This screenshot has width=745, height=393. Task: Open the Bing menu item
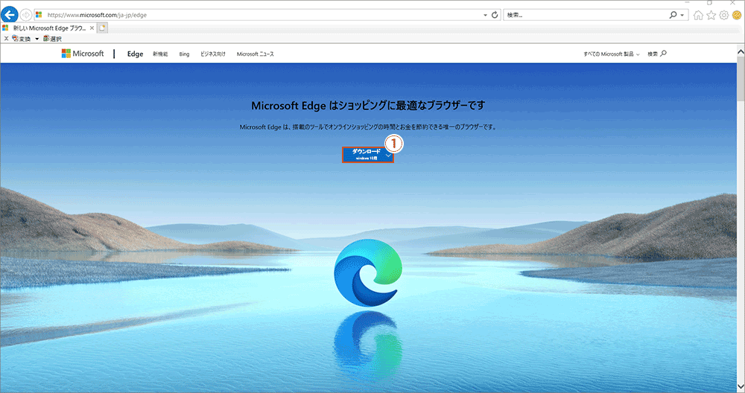(x=184, y=54)
